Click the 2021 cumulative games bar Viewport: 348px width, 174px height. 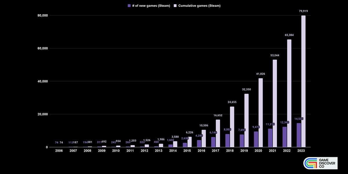[x=275, y=103]
